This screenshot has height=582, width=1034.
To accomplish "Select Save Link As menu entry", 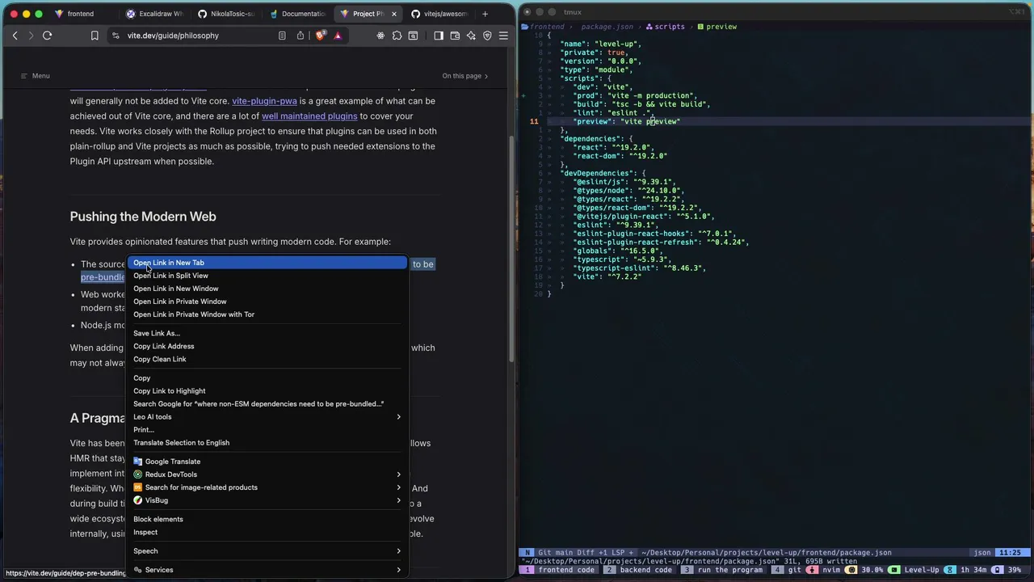I will [x=268, y=333].
